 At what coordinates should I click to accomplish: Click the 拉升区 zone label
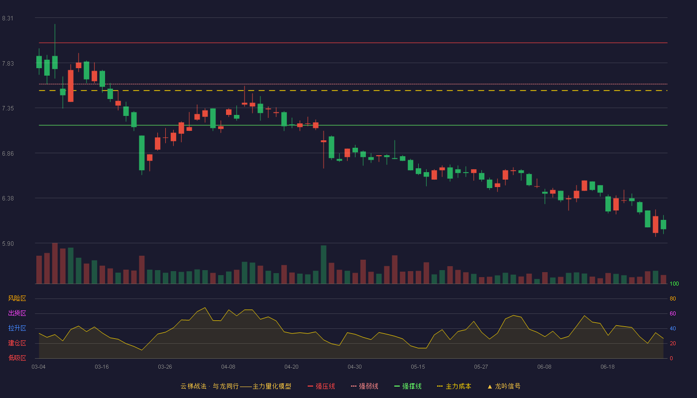coord(17,328)
